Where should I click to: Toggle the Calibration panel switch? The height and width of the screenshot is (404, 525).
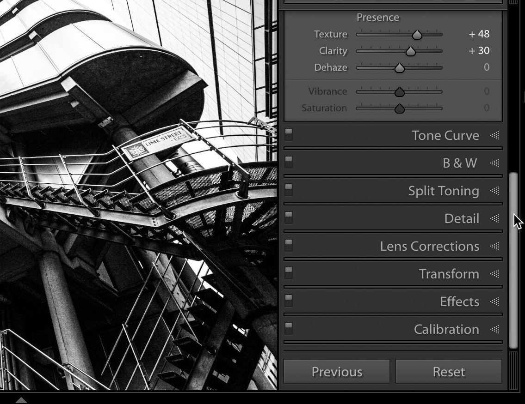click(289, 329)
